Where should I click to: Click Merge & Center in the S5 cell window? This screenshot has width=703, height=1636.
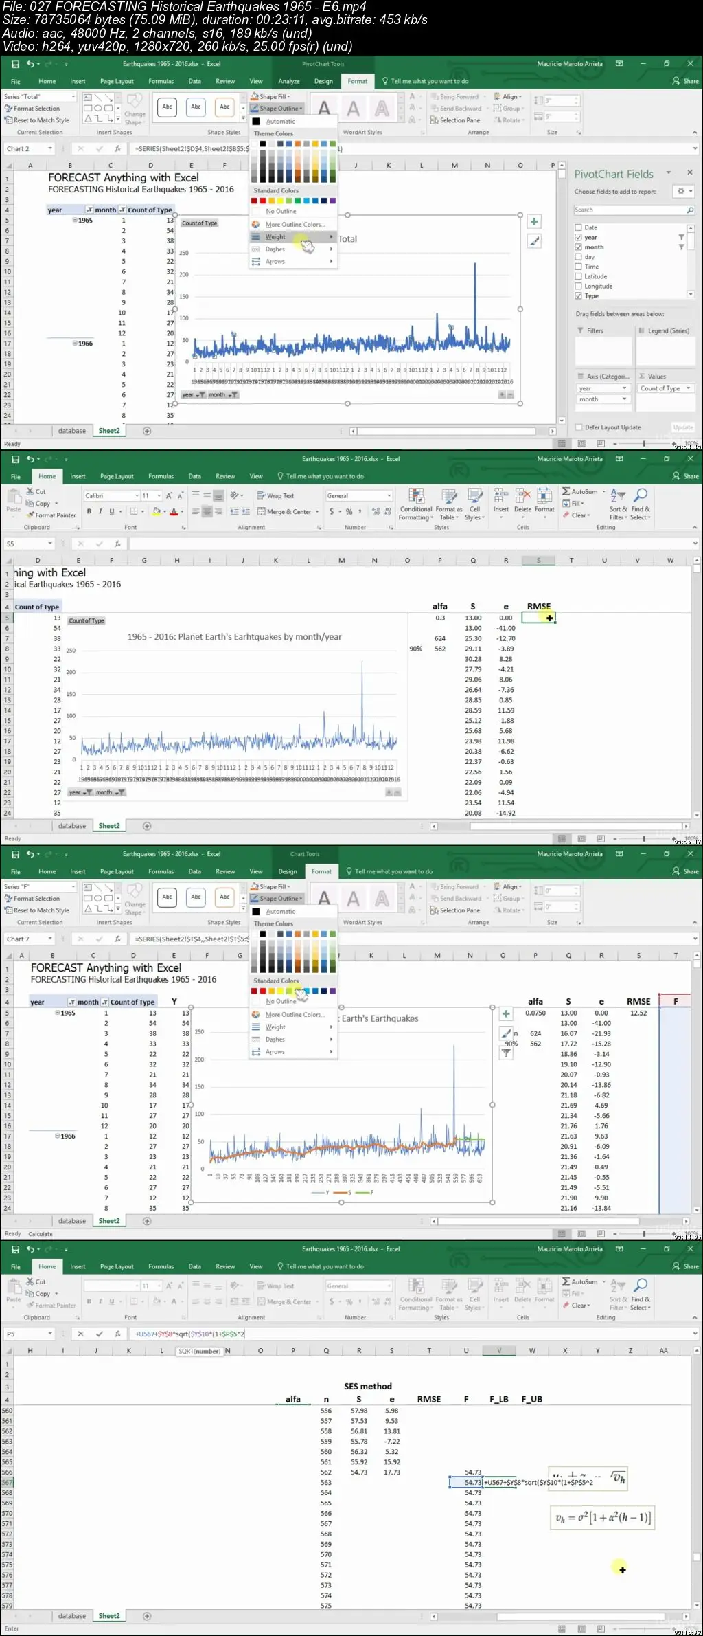tap(285, 512)
